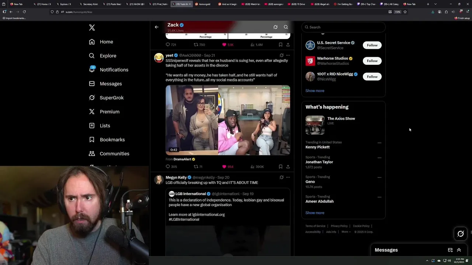Viewport: 472px width, 265px height.
Task: Click into the X Search field
Action: point(344,27)
